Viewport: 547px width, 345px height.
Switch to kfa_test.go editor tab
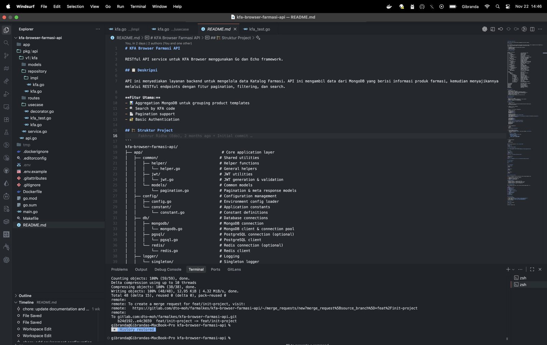(x=259, y=29)
